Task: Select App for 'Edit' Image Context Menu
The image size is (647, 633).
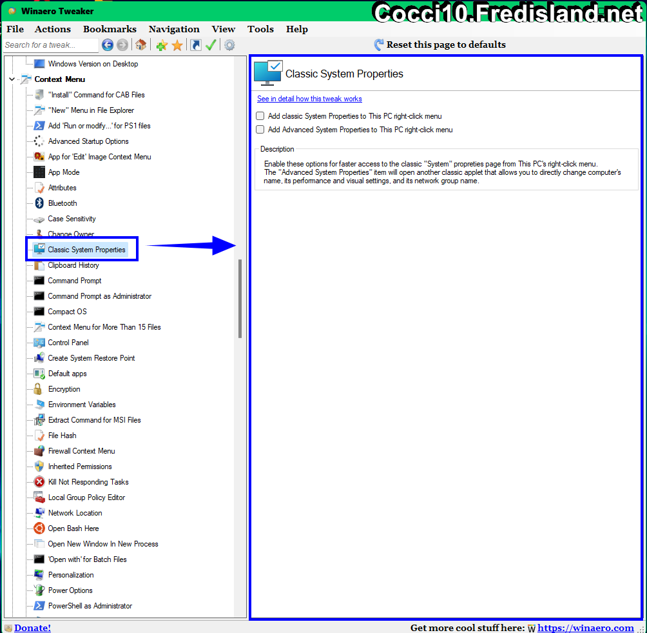Action: [99, 157]
